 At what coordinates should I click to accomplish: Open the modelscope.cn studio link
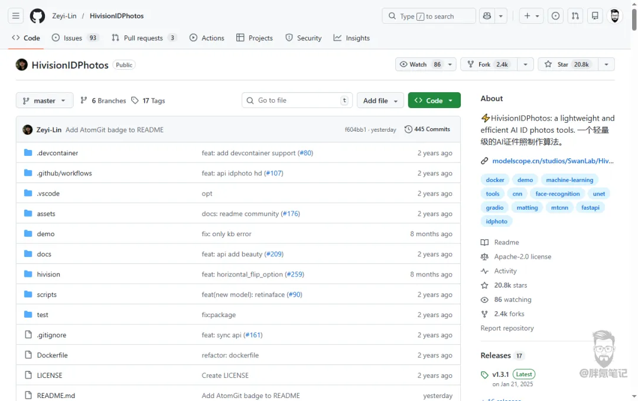[552, 161]
